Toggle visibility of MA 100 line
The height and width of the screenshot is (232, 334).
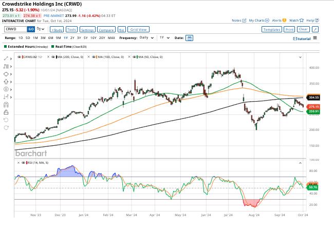click(x=94, y=57)
